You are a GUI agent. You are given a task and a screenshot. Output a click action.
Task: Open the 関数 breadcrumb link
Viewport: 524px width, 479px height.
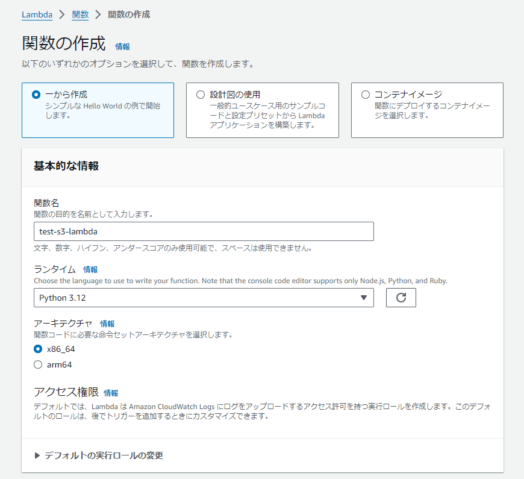point(81,14)
